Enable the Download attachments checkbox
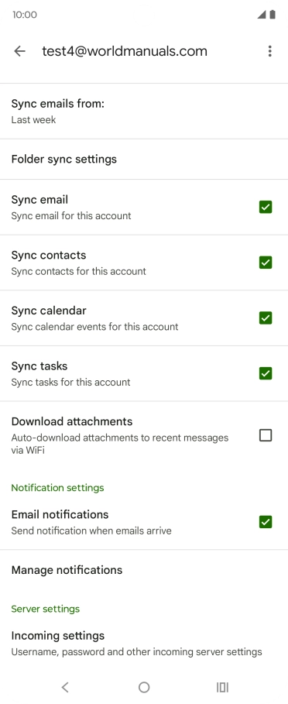Image resolution: width=288 pixels, height=704 pixels. 266,435
